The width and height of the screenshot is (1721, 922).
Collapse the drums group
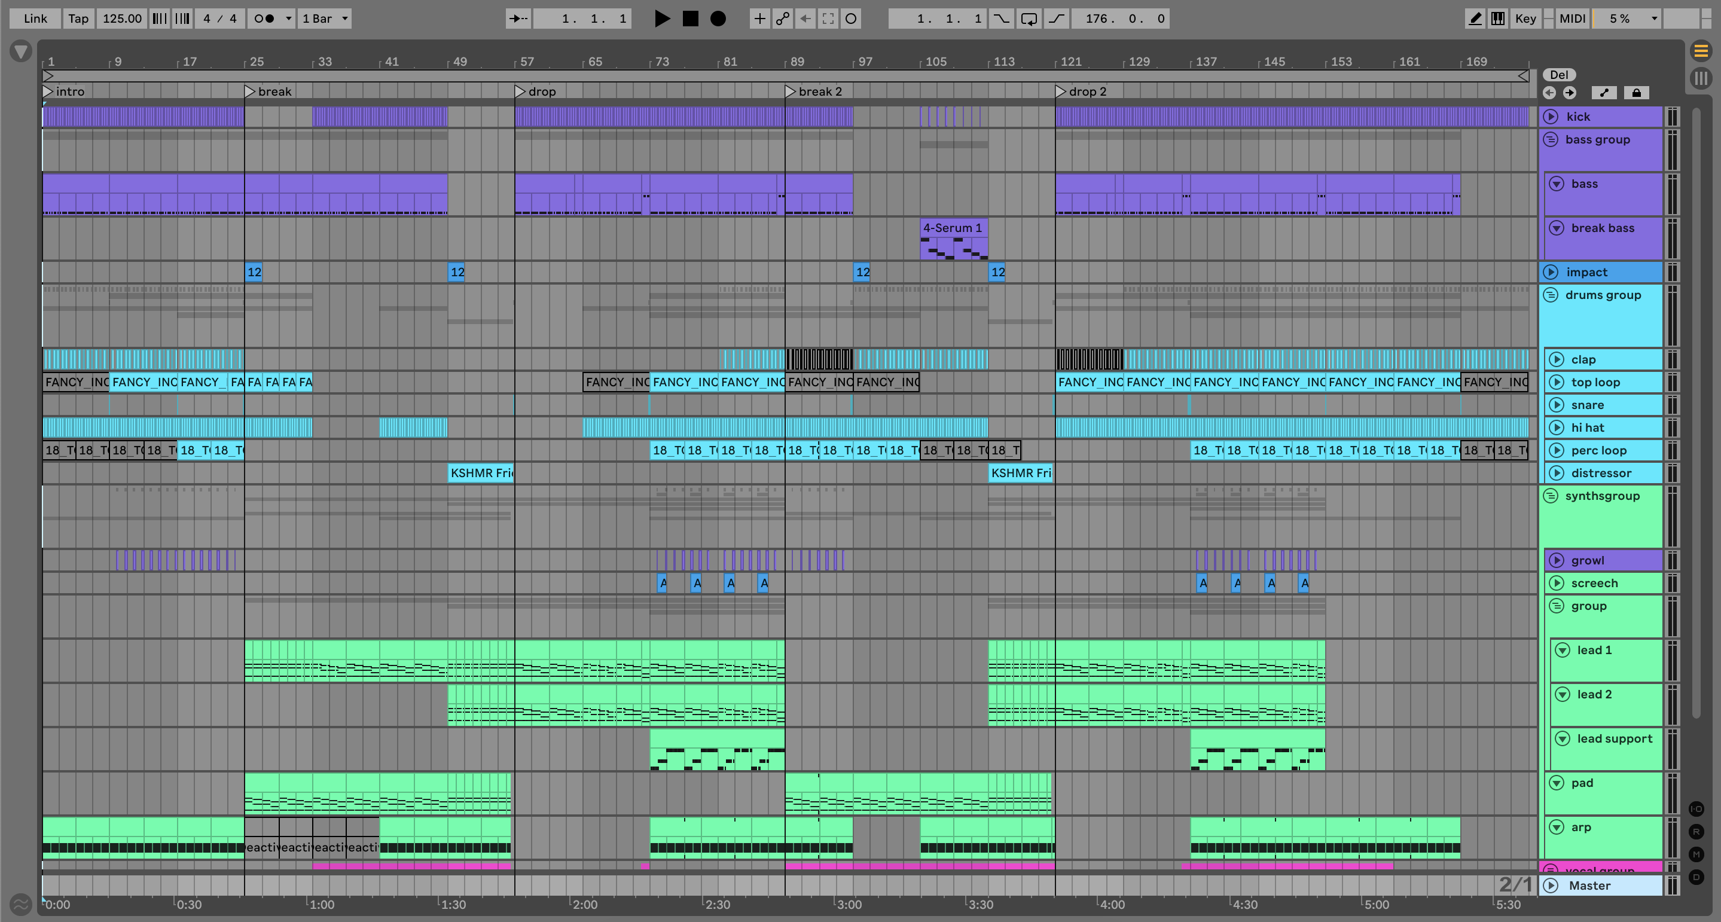(x=1551, y=295)
